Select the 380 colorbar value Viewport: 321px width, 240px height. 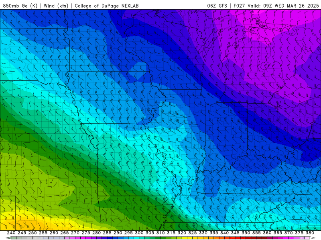coord(310,233)
